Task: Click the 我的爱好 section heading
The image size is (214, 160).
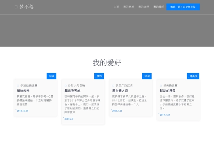Action: click(107, 63)
